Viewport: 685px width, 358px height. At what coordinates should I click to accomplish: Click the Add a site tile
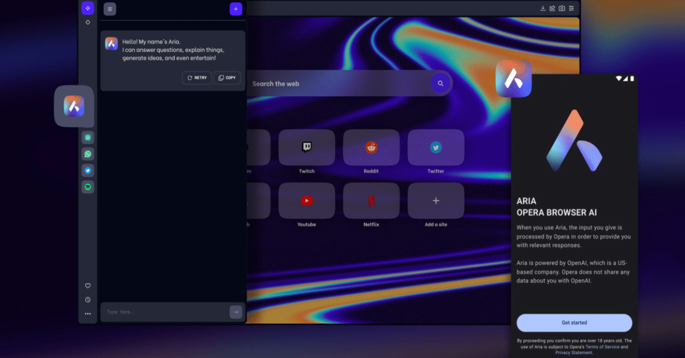pyautogui.click(x=436, y=201)
